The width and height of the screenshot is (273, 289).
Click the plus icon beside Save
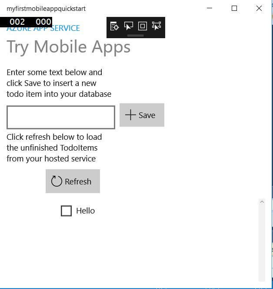(x=130, y=115)
